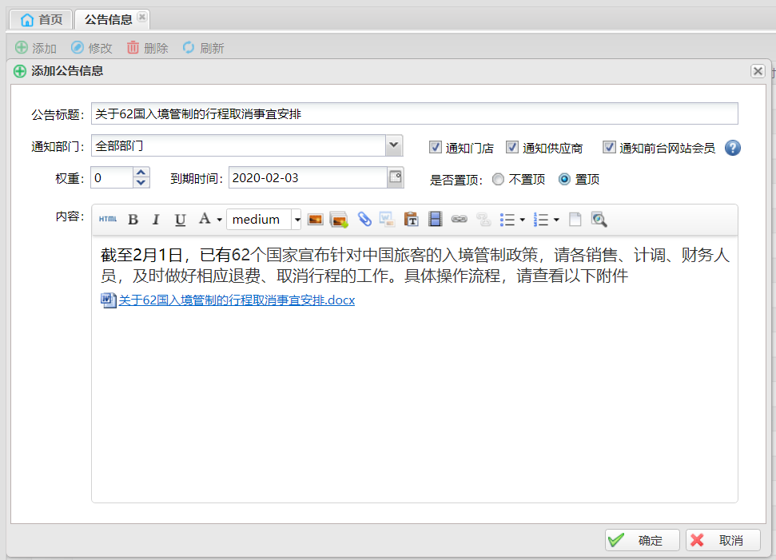Apply underline formatting in editor
This screenshot has height=560, width=776.
180,219
